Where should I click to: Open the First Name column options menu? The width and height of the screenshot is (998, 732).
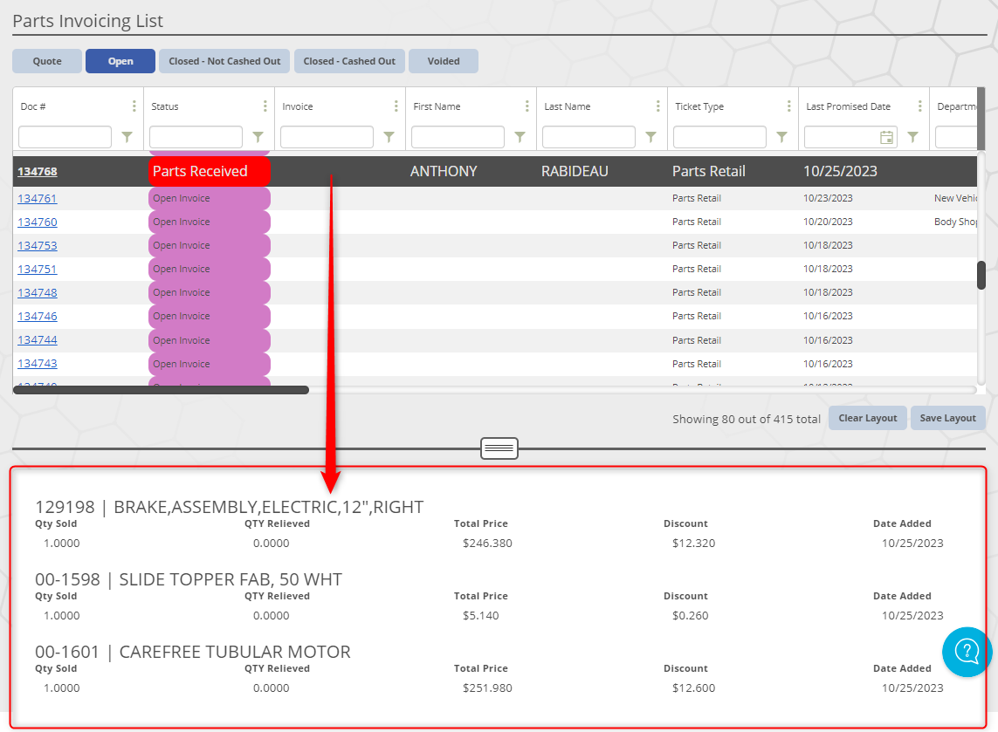(x=527, y=106)
